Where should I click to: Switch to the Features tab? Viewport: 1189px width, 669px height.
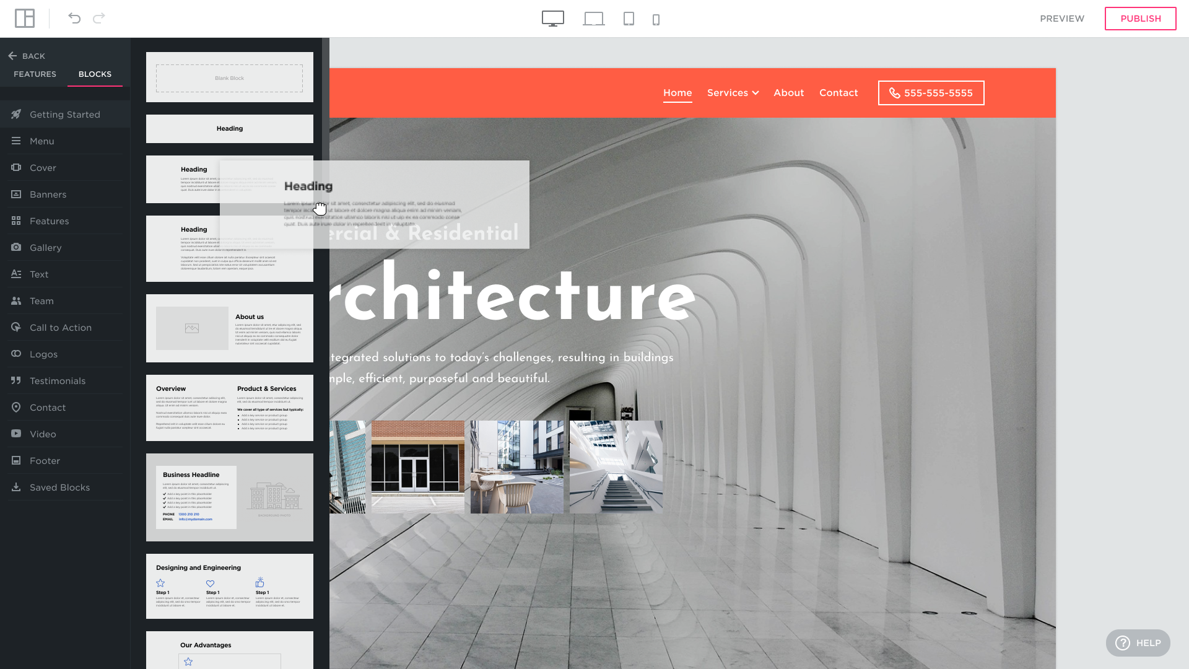[35, 74]
